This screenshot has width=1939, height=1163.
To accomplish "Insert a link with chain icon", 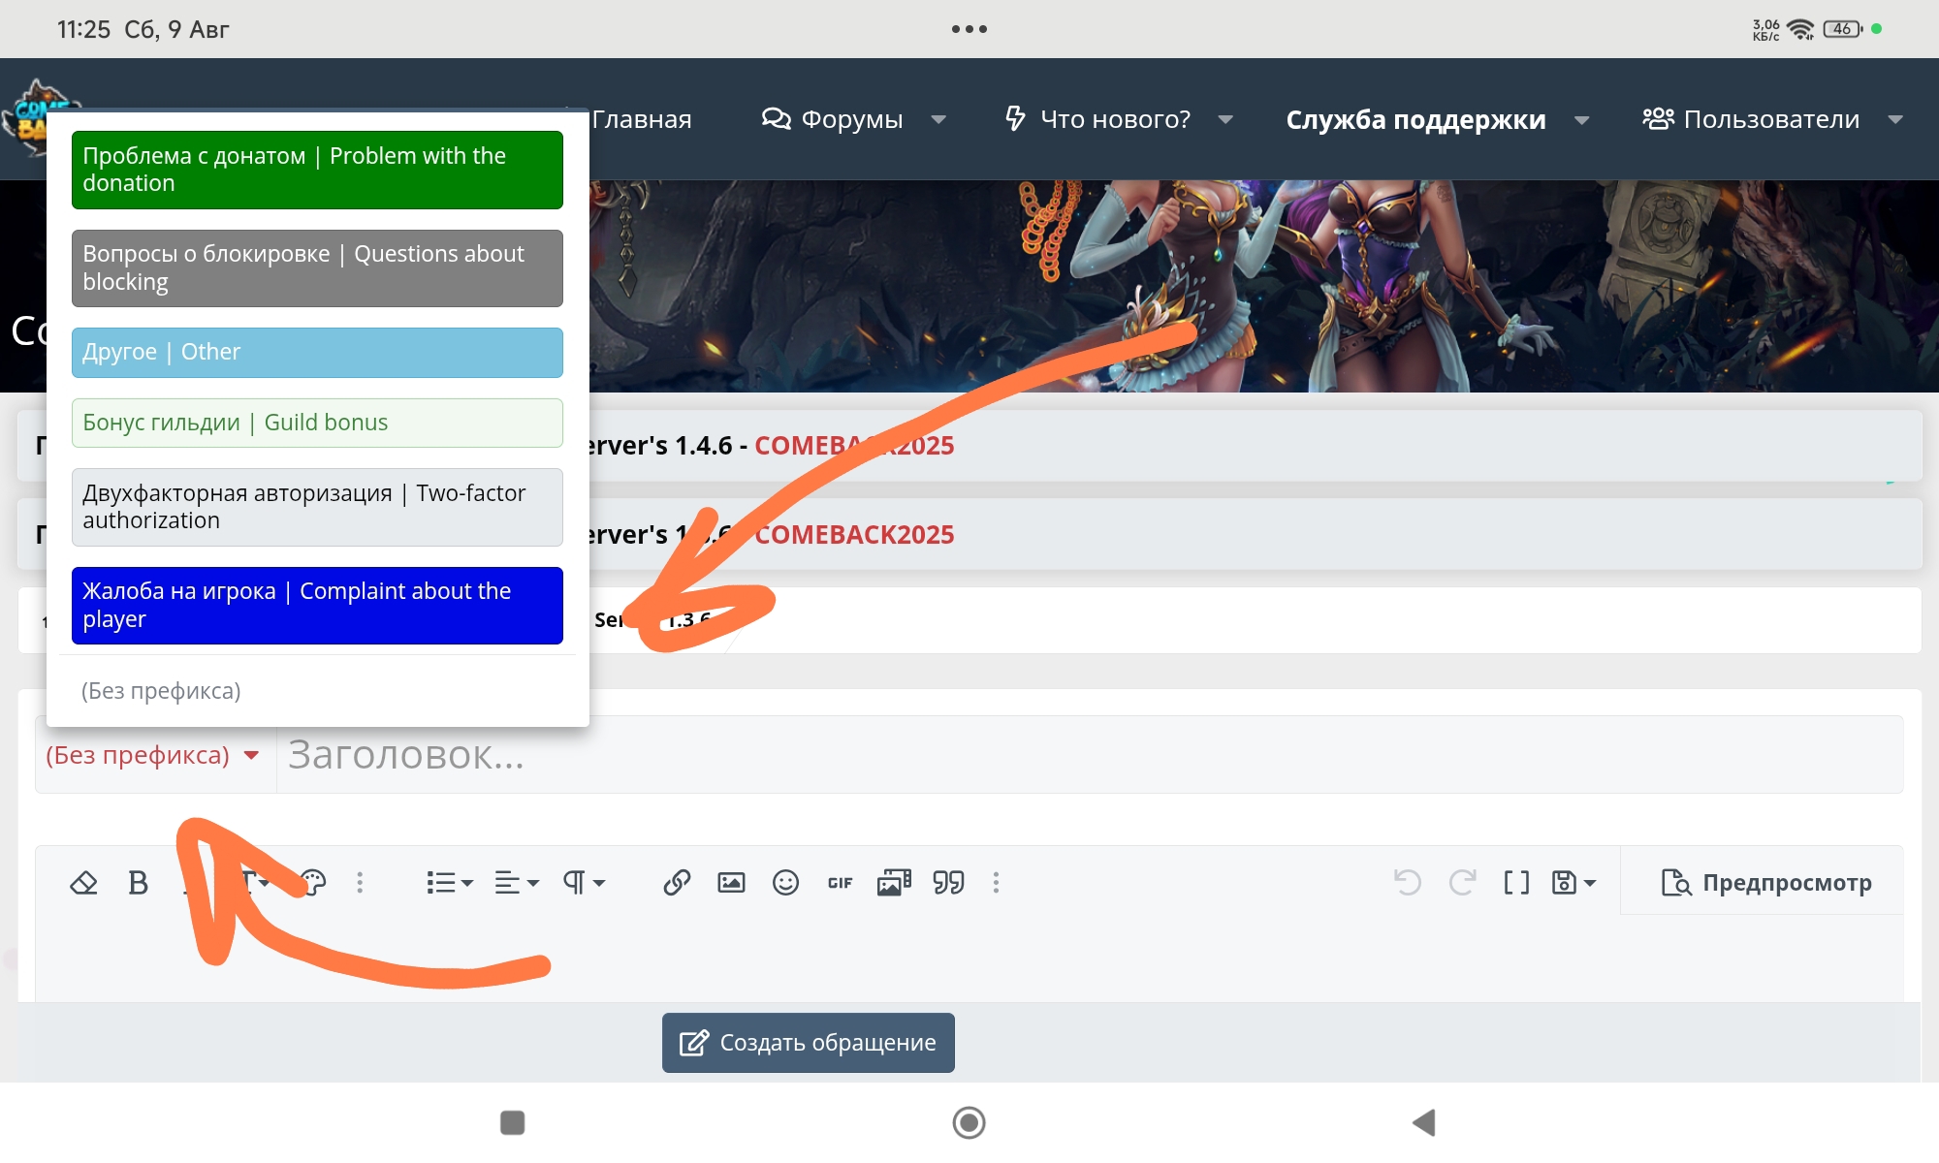I will click(677, 882).
